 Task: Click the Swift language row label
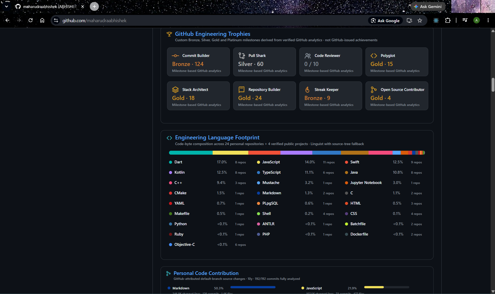[x=355, y=162]
